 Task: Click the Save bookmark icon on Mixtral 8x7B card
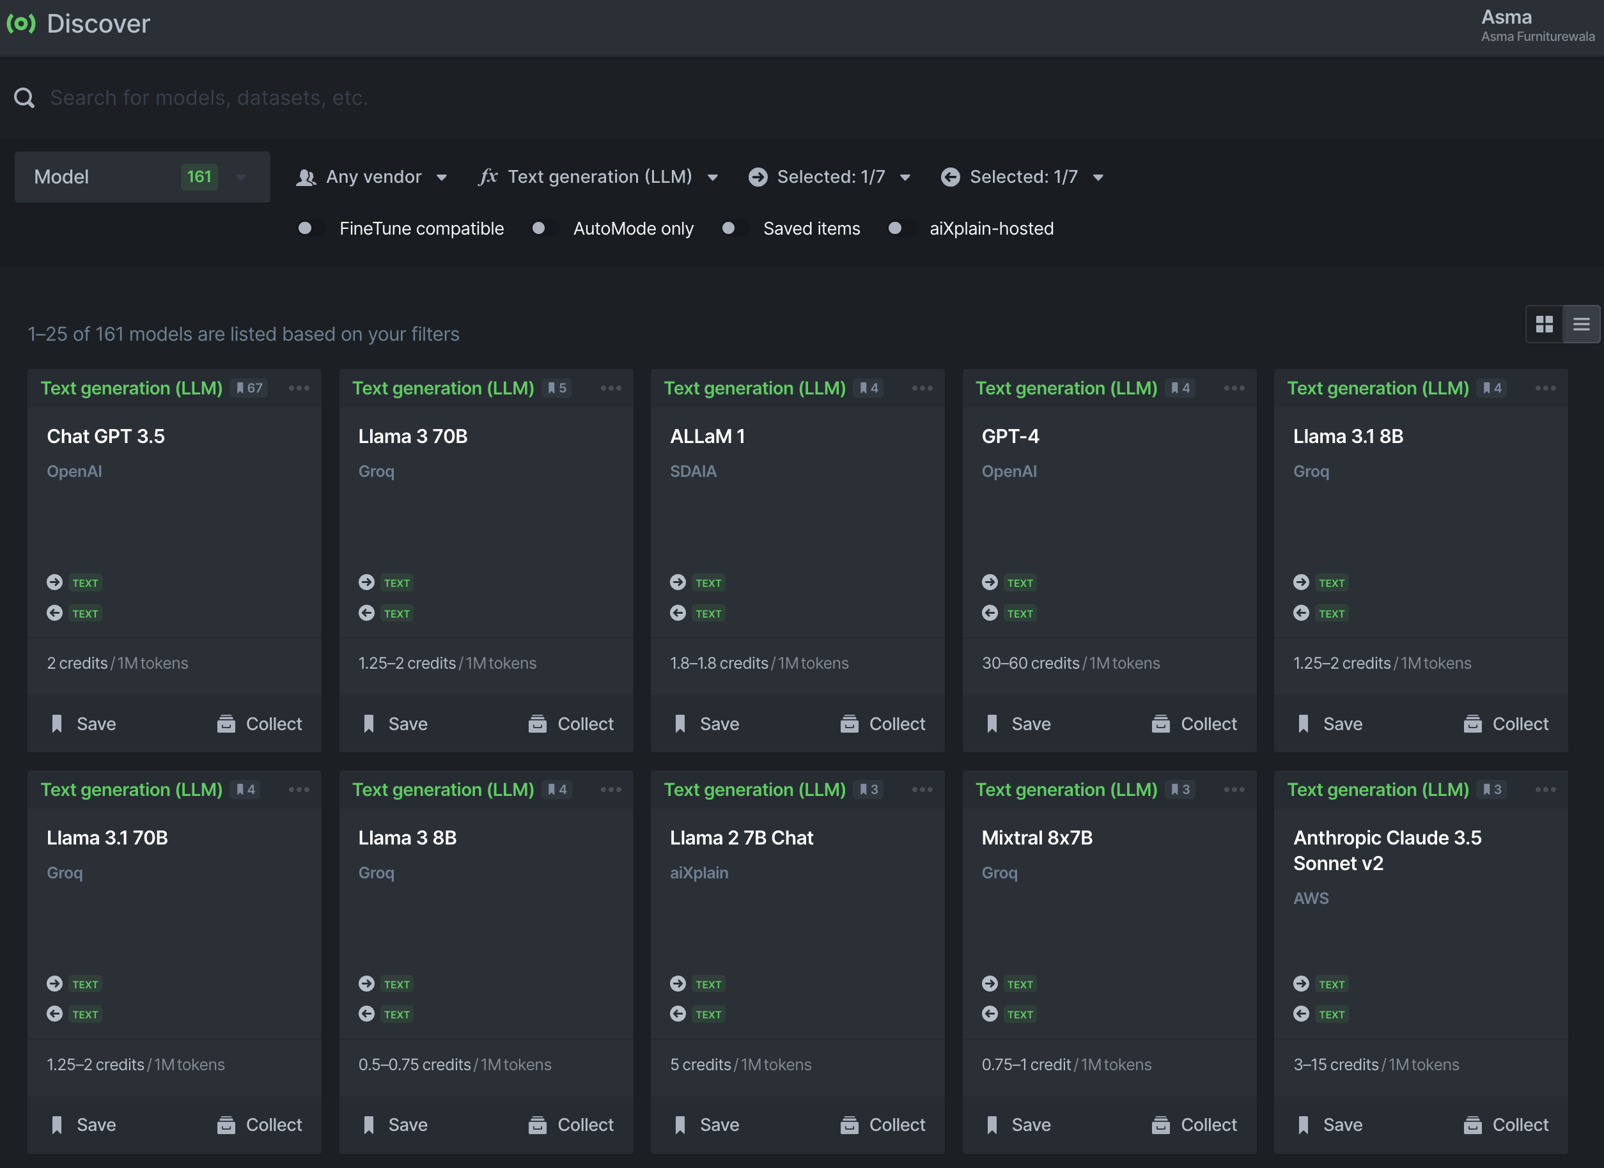tap(992, 1125)
